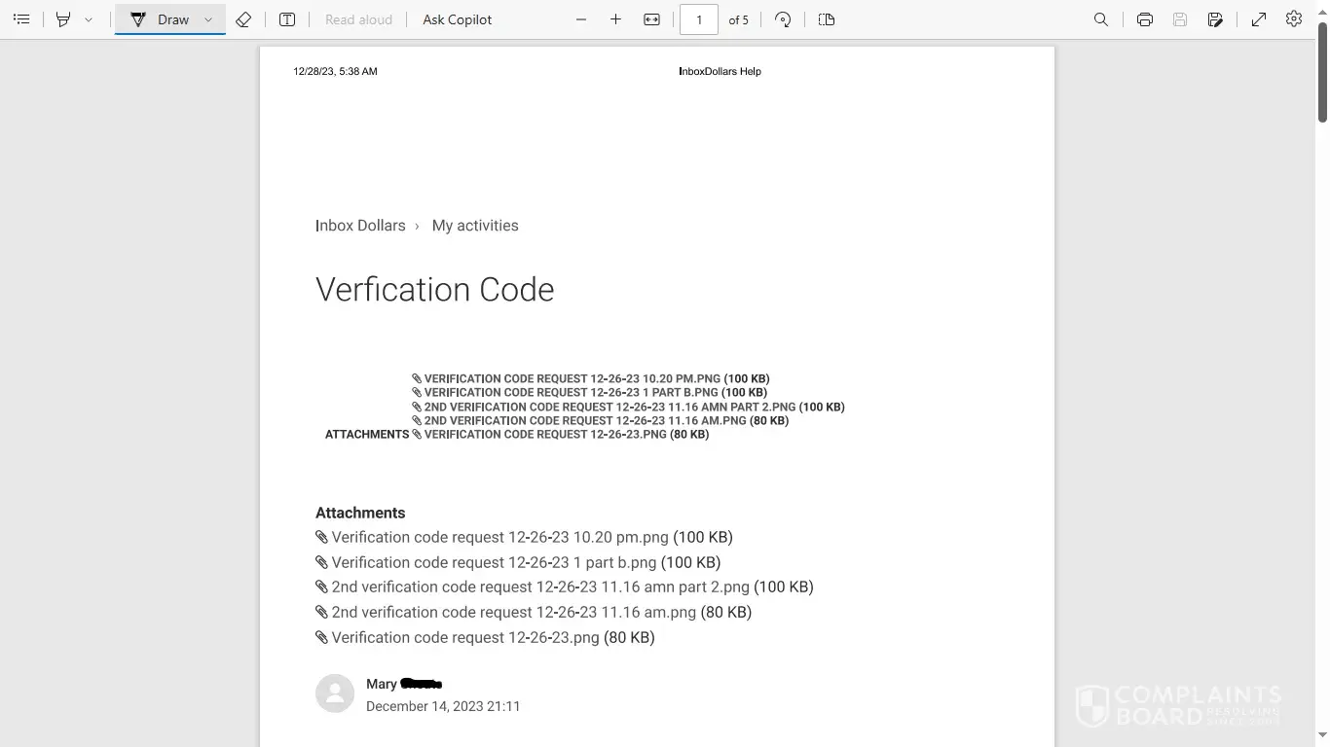1330x747 pixels.
Task: Click the Save icon
Action: [1180, 19]
